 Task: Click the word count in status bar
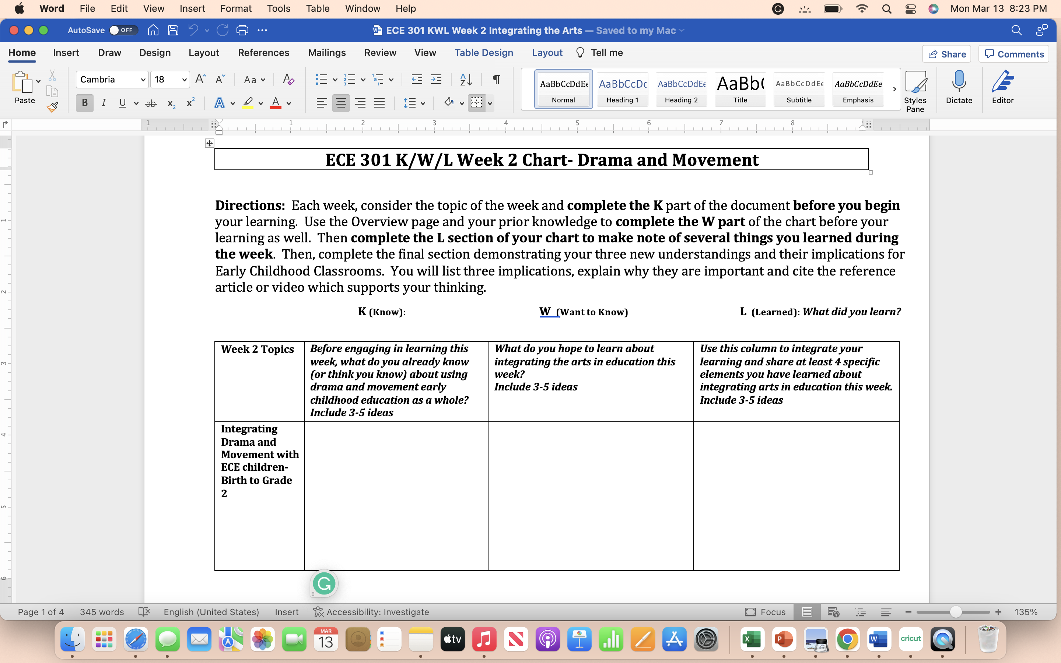(x=101, y=612)
